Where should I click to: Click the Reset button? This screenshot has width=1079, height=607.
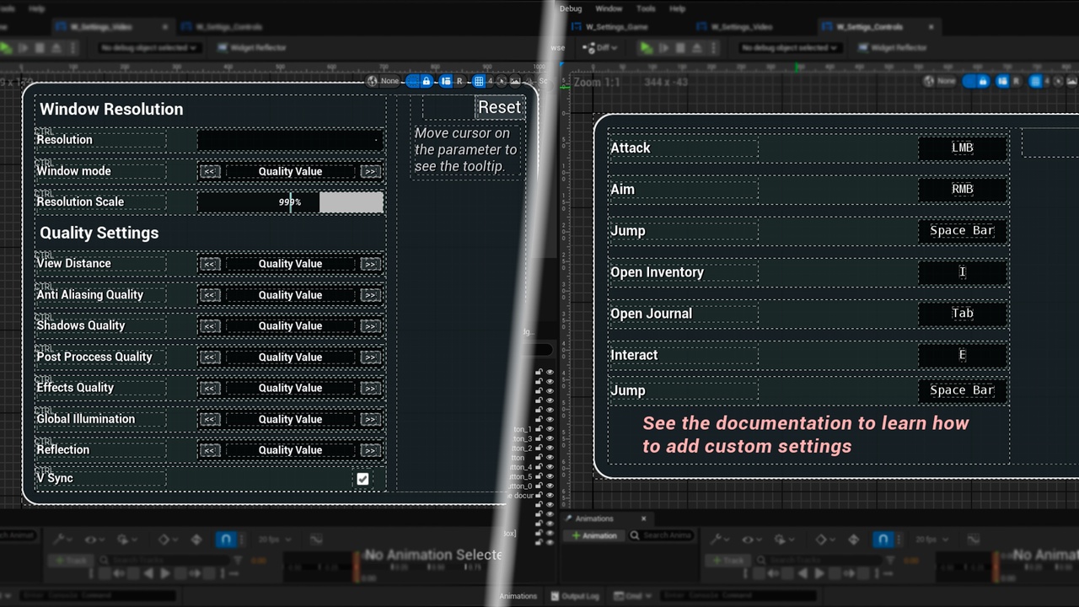click(x=499, y=107)
